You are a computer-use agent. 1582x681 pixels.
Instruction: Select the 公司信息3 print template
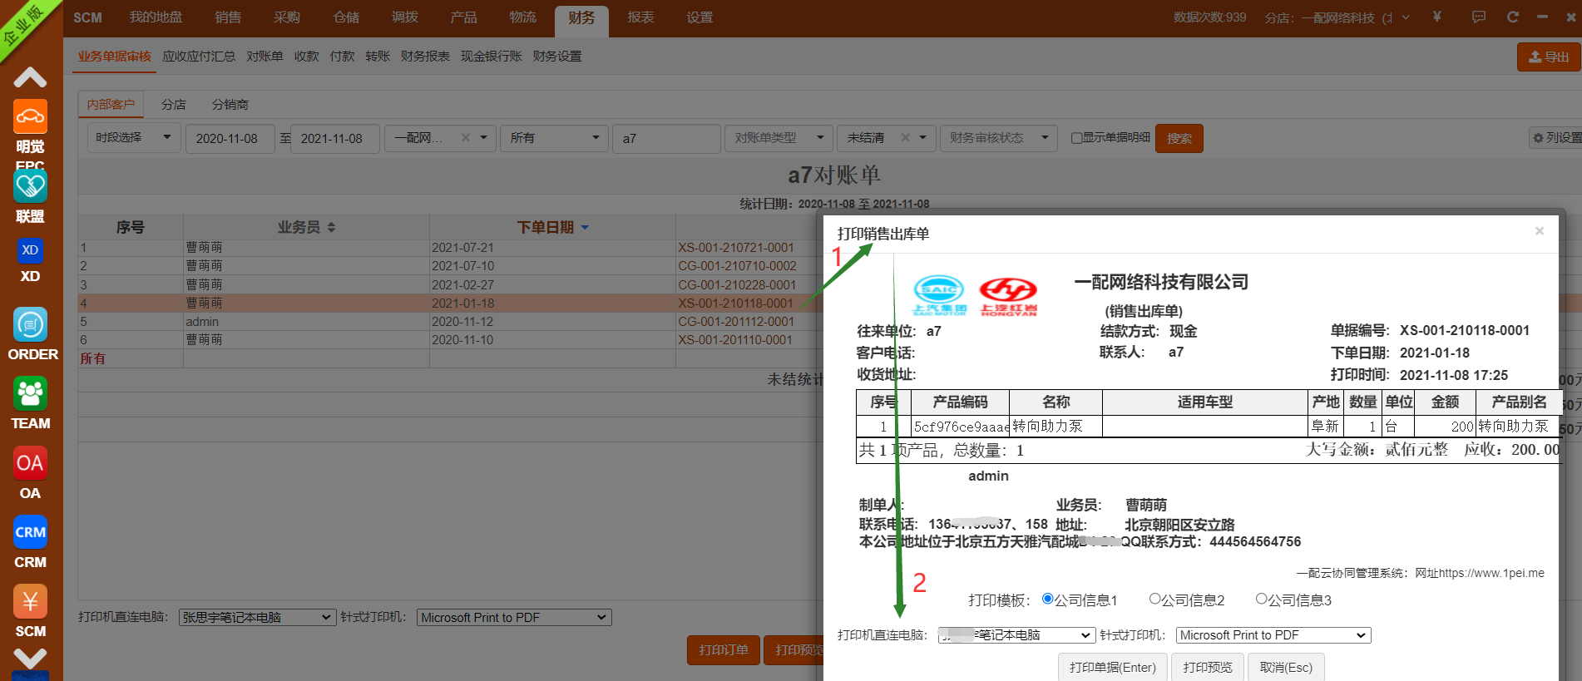[1261, 599]
